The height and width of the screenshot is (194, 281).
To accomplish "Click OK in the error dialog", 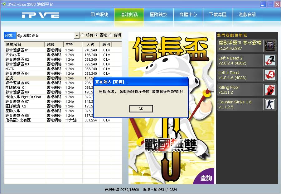I will 141,109.
